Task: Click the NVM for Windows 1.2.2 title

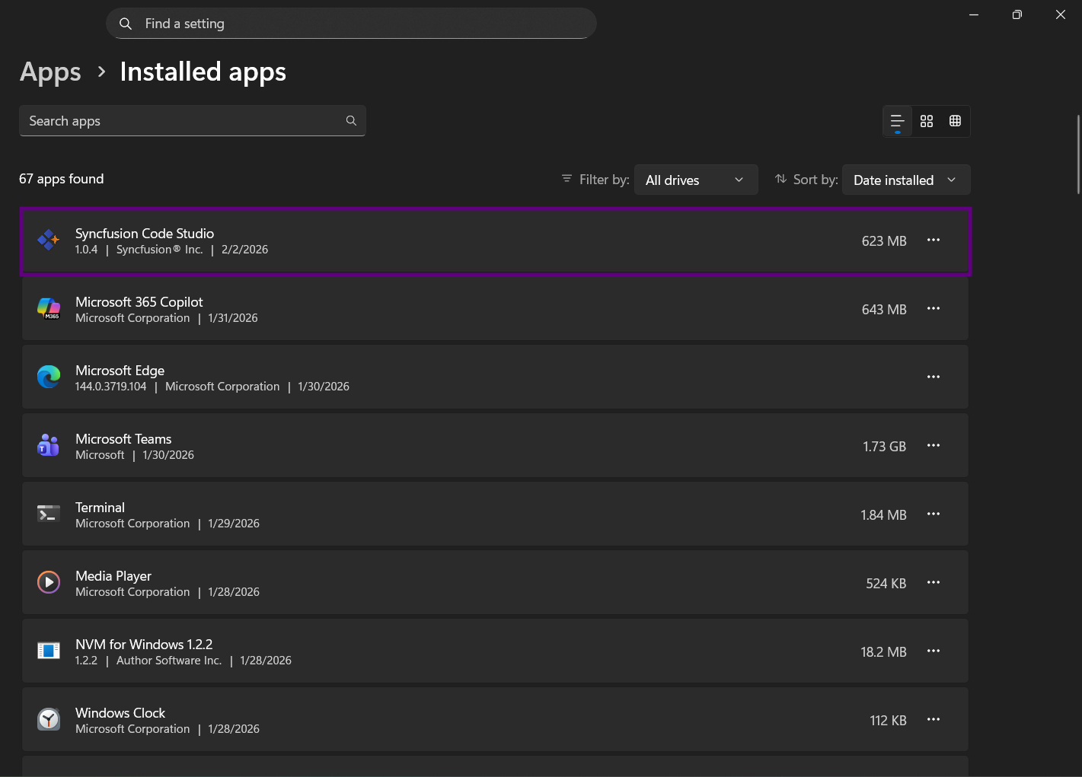Action: 144,645
